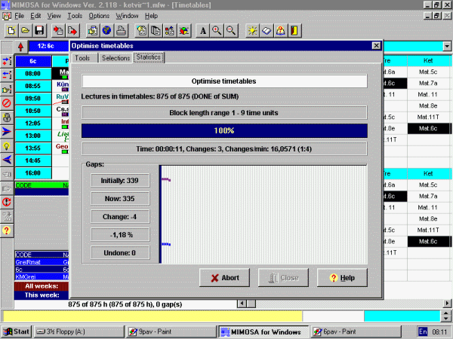Click the yellow question mark sidebar icon
The width and height of the screenshot is (453, 339).
[7, 230]
